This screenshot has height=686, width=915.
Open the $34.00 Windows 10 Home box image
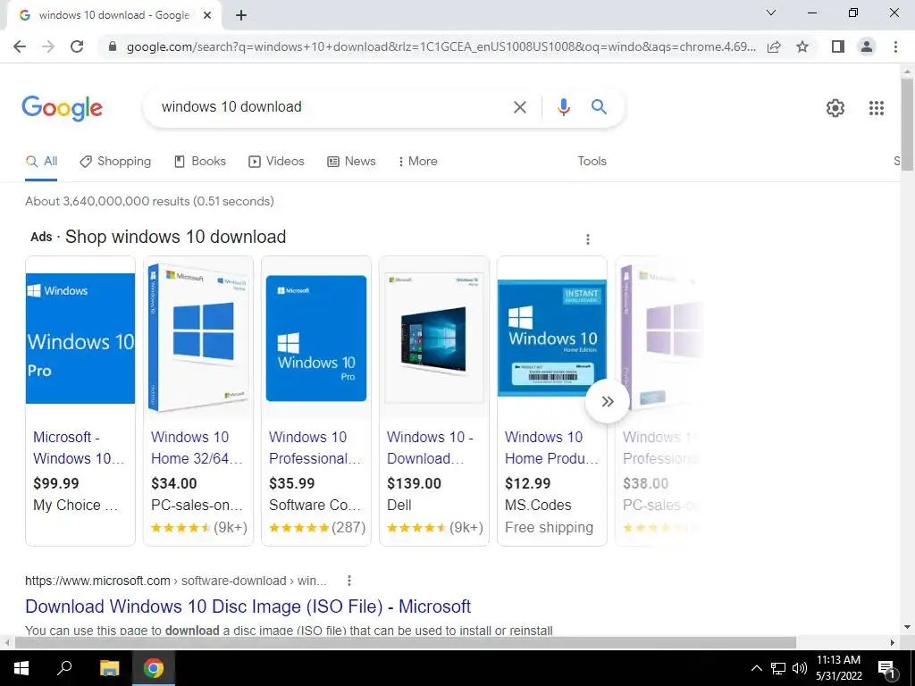[198, 337]
